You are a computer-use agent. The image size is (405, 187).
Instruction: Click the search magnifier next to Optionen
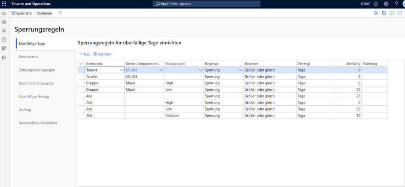click(x=60, y=13)
